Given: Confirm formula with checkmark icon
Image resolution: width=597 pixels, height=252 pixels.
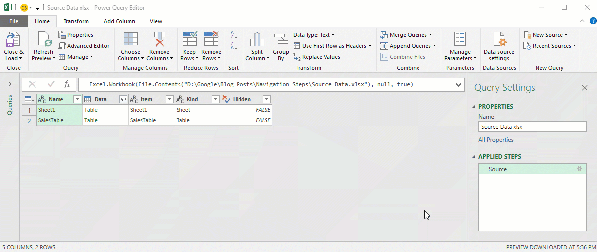Looking at the screenshot, I should [x=50, y=85].
